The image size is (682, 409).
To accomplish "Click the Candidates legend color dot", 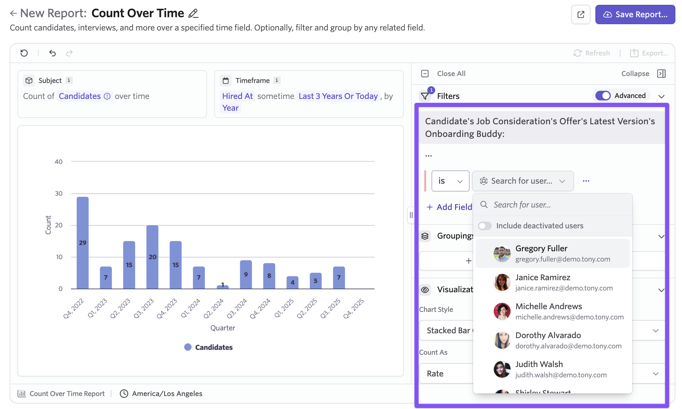I will 188,347.
